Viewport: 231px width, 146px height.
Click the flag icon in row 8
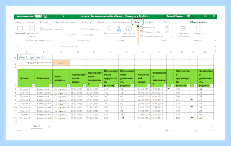coord(192,99)
